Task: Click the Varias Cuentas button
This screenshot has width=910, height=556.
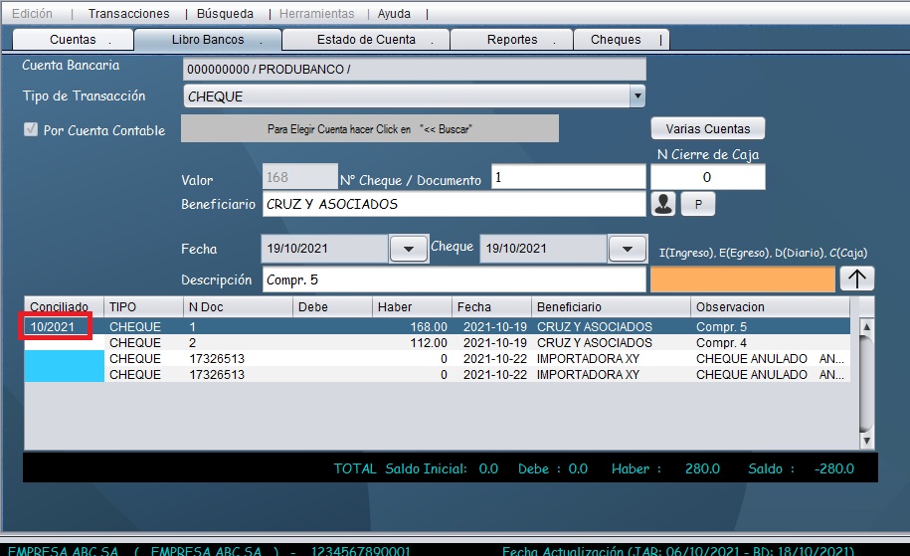Action: (x=707, y=129)
